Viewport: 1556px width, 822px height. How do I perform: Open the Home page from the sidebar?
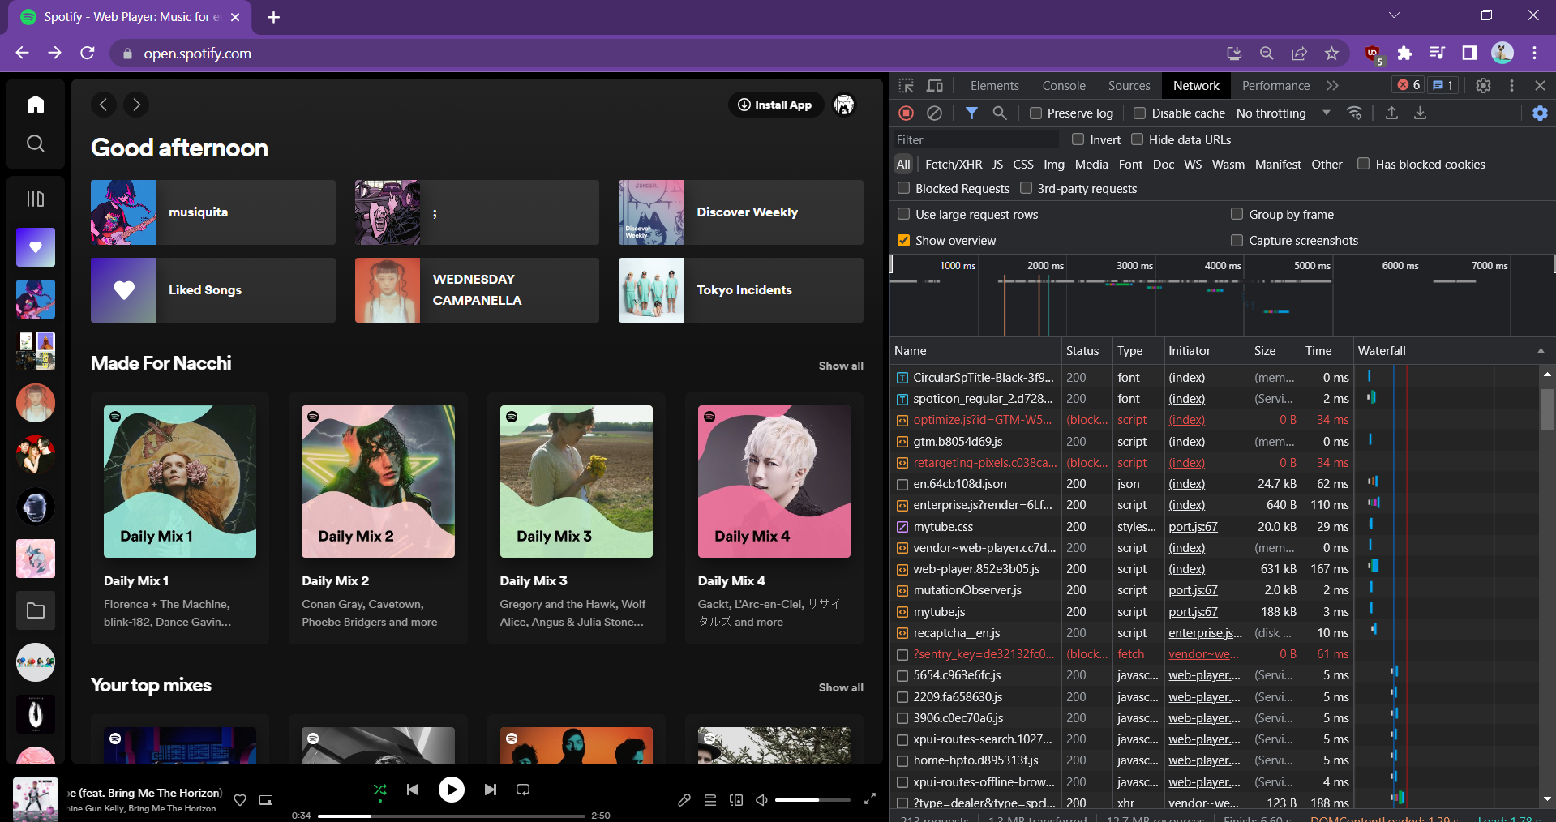point(35,104)
